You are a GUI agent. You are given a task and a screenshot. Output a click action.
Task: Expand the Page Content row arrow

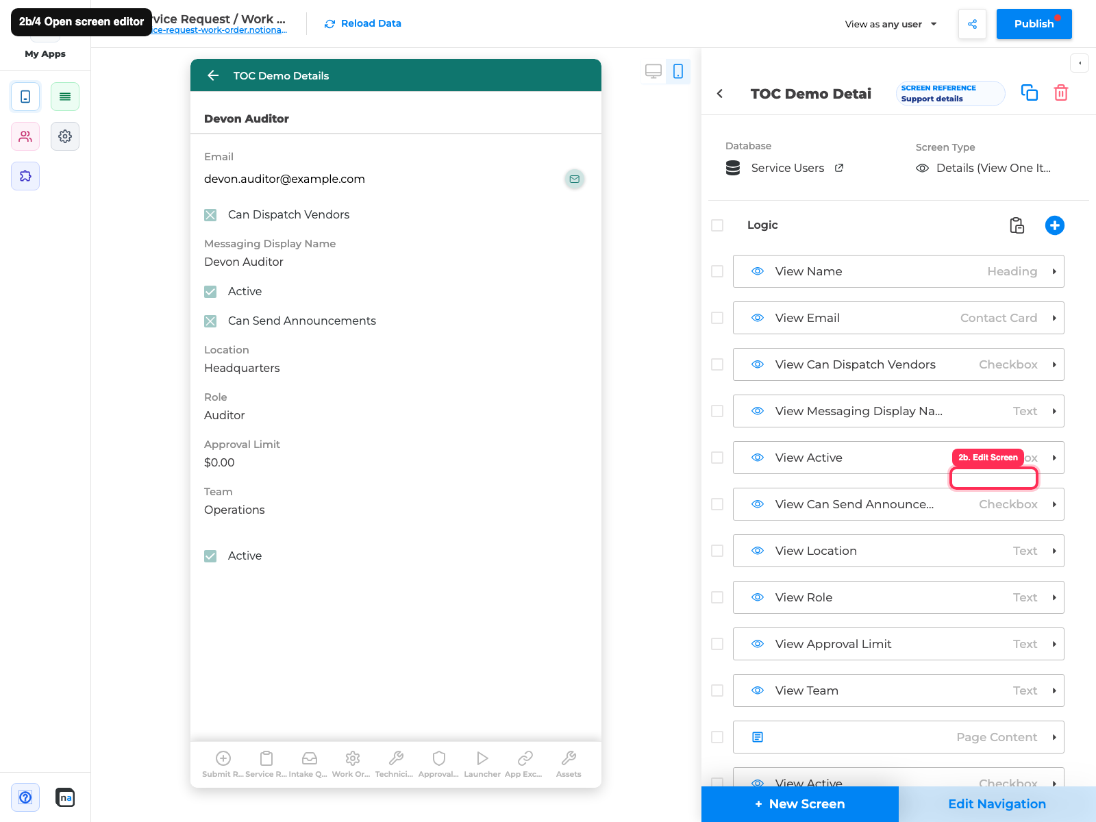click(1054, 737)
